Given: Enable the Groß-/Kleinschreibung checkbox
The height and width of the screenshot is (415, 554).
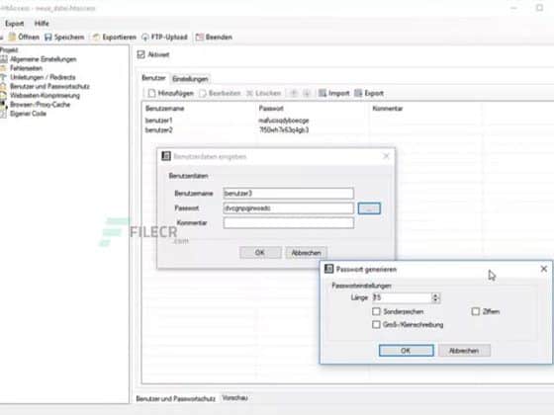Looking at the screenshot, I should coord(376,325).
